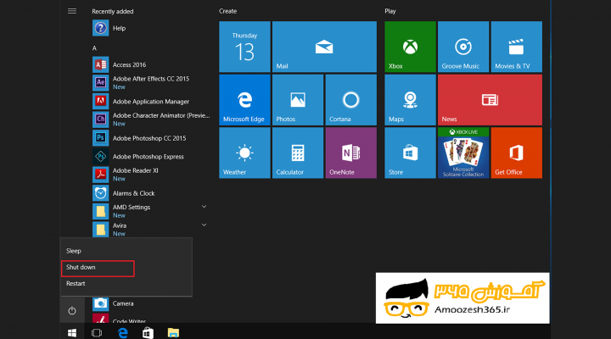This screenshot has width=611, height=339.
Task: Expand the AMD Settings folder chevron
Action: click(204, 207)
